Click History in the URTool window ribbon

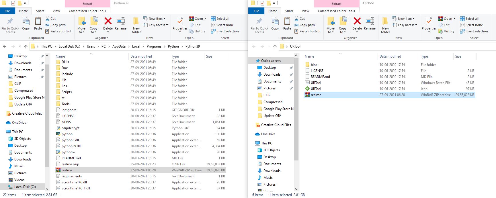(x=446, y=31)
